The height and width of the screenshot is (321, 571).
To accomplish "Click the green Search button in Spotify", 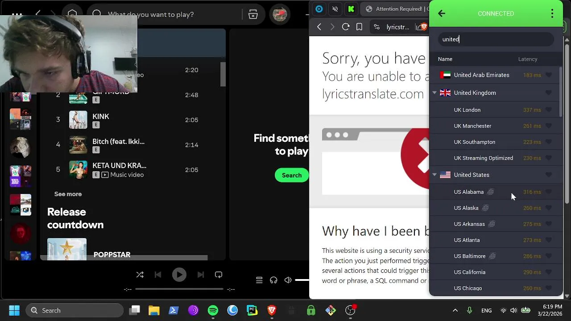I will coord(292,175).
